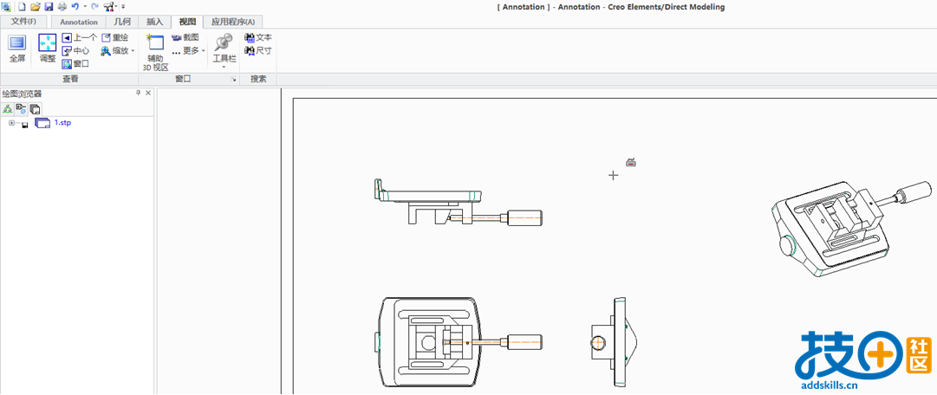Open the undo history dropdown arrow

(85, 7)
